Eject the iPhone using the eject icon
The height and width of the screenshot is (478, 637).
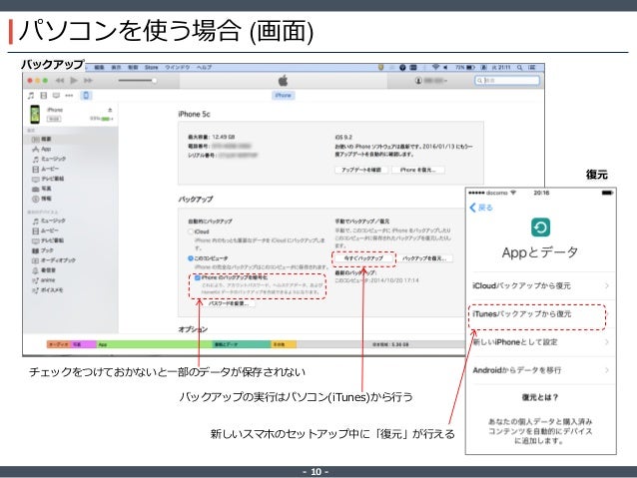[110, 110]
